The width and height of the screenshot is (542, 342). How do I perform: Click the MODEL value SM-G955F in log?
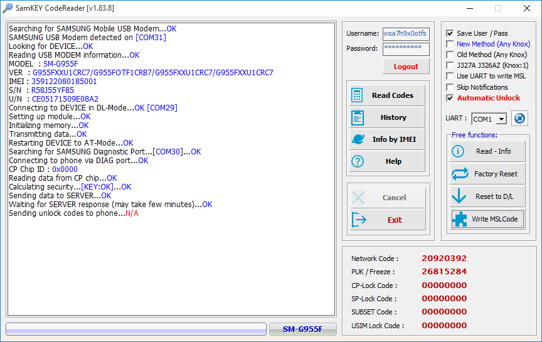(60, 64)
